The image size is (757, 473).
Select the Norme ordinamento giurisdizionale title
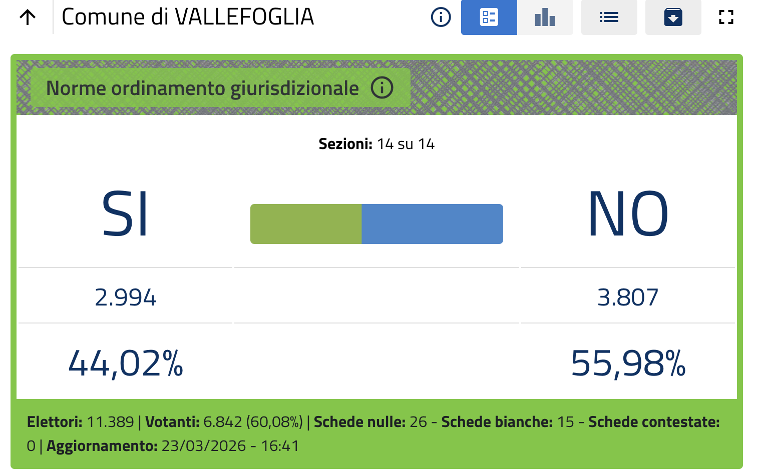(x=202, y=88)
